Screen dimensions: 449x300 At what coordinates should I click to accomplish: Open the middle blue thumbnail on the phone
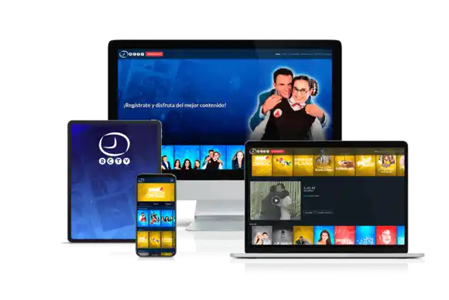155,218
